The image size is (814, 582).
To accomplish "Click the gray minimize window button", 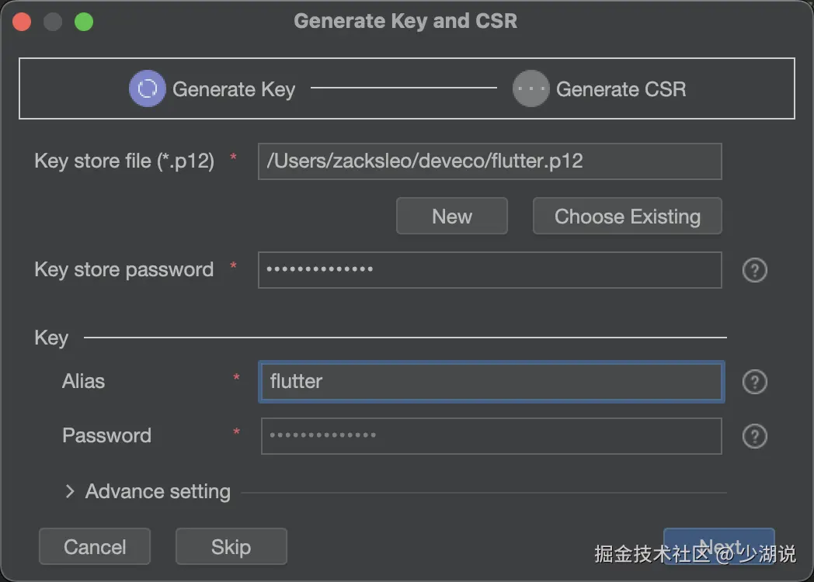I will click(x=53, y=21).
